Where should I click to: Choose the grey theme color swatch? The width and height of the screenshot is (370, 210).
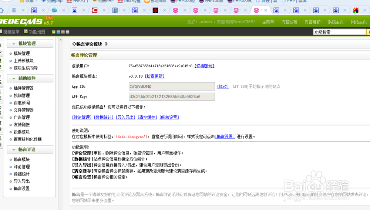[x=67, y=32]
